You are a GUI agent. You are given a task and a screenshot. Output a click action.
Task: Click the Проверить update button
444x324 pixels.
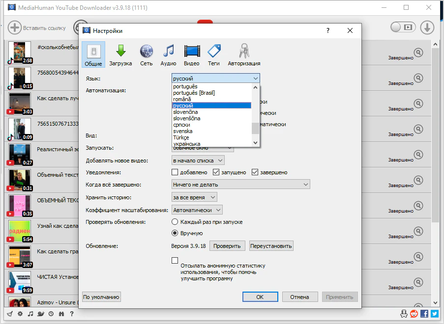pos(227,246)
